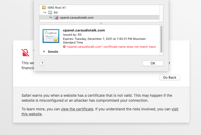Image resolution: width=201 pixels, height=135 pixels.
Task: Click the R3 intermediate certificate icon
Action: tap(50, 13)
